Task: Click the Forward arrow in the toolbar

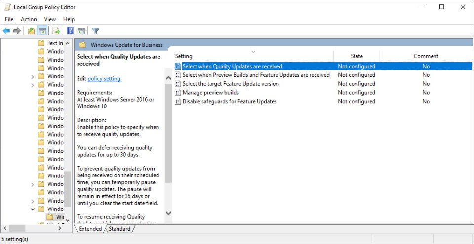Action: [17, 31]
